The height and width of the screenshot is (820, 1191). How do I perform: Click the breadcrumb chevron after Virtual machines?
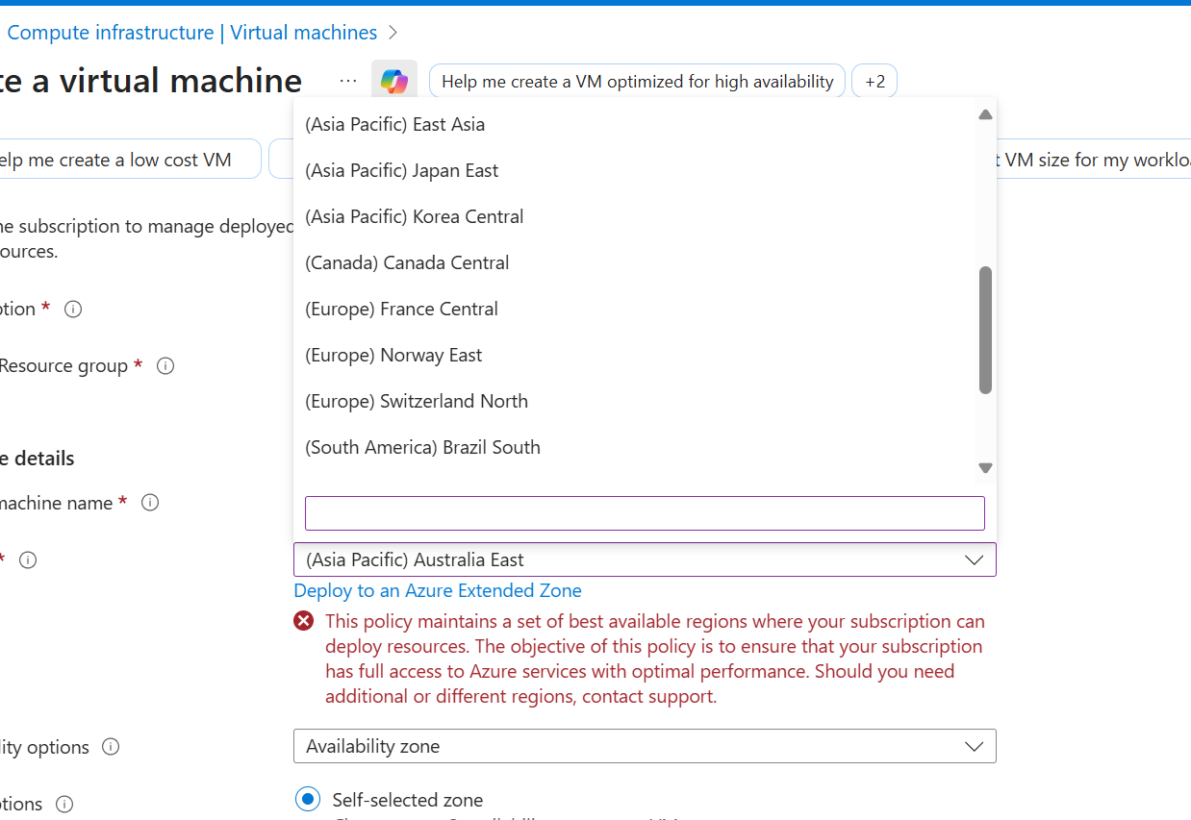[x=393, y=33]
